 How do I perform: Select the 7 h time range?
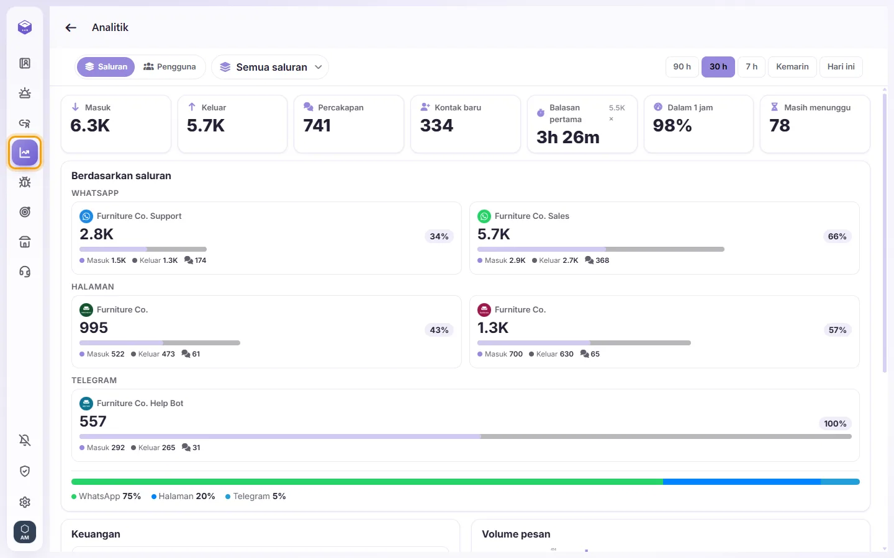tap(752, 67)
